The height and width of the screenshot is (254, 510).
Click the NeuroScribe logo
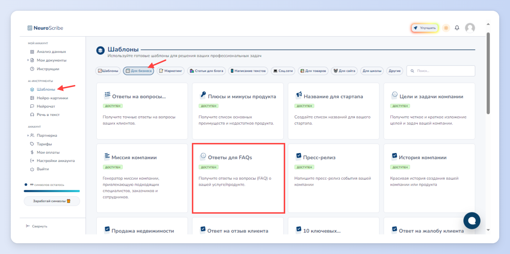pos(45,28)
